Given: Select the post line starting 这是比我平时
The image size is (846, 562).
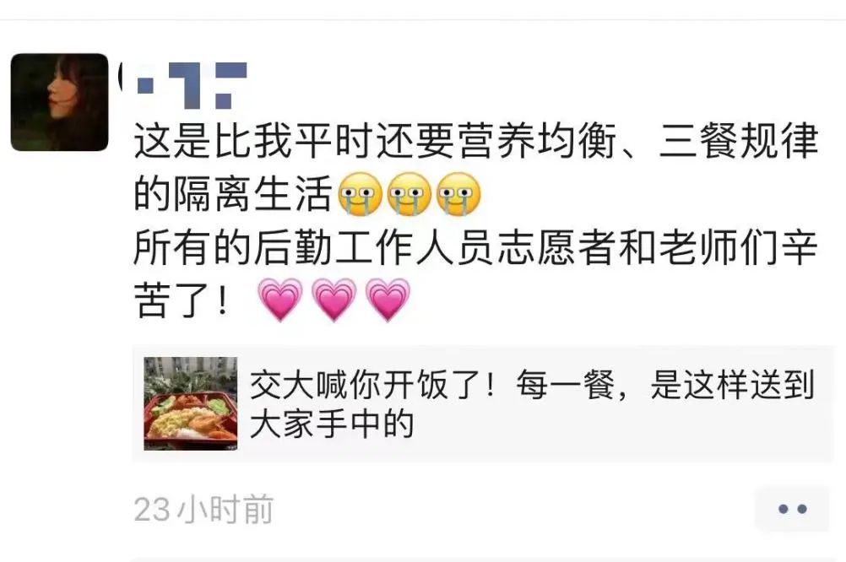Looking at the screenshot, I should pyautogui.click(x=476, y=141).
